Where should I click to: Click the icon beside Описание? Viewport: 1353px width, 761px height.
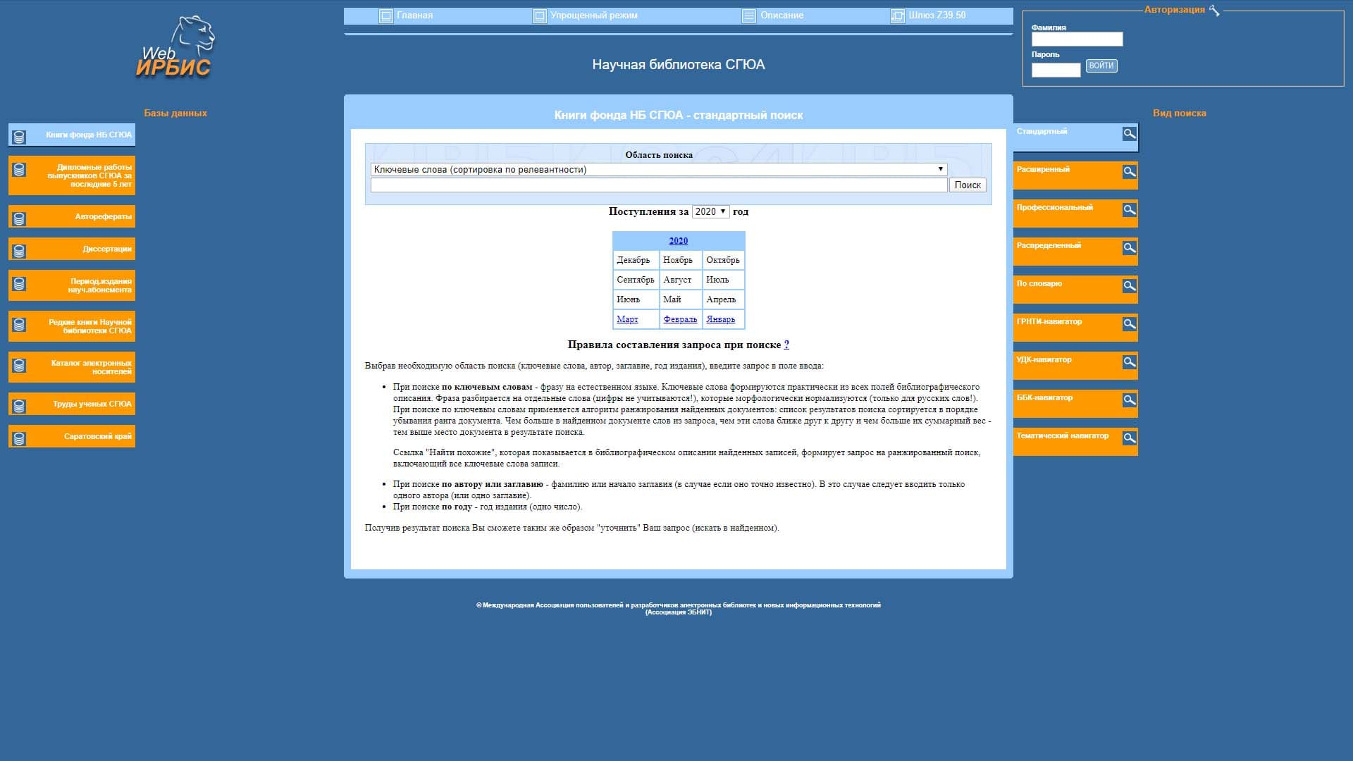(749, 16)
